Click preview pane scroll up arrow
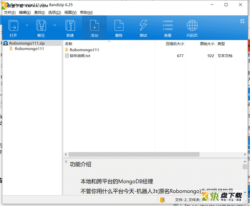 (x=245, y=161)
